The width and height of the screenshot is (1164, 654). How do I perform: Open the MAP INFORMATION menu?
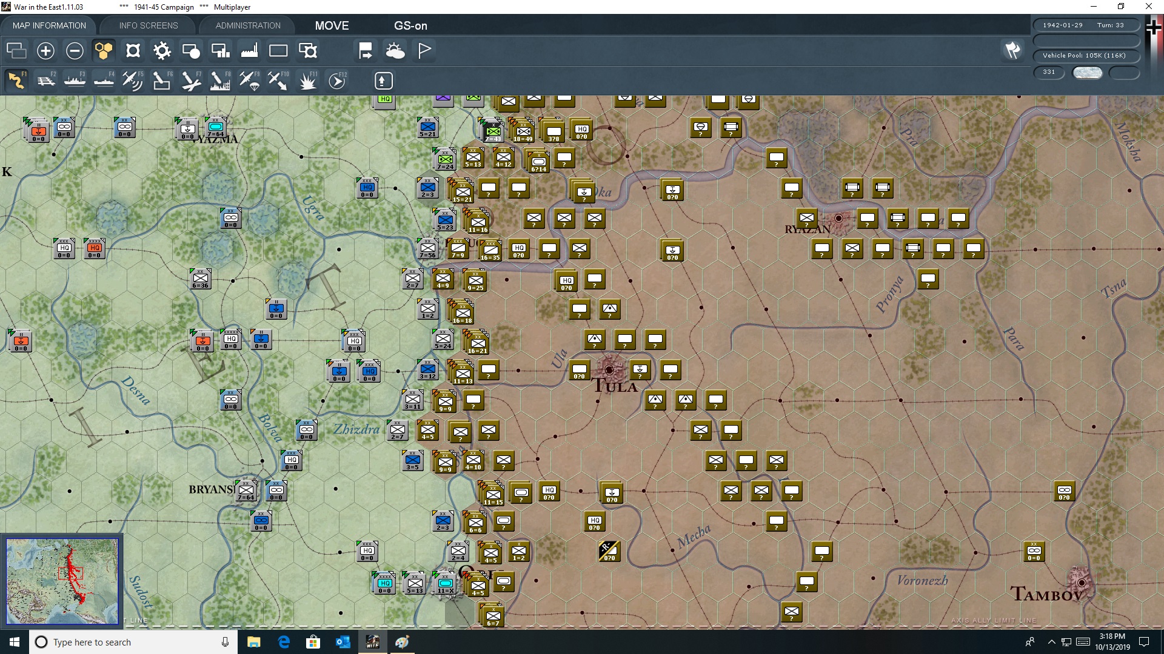[x=49, y=25]
